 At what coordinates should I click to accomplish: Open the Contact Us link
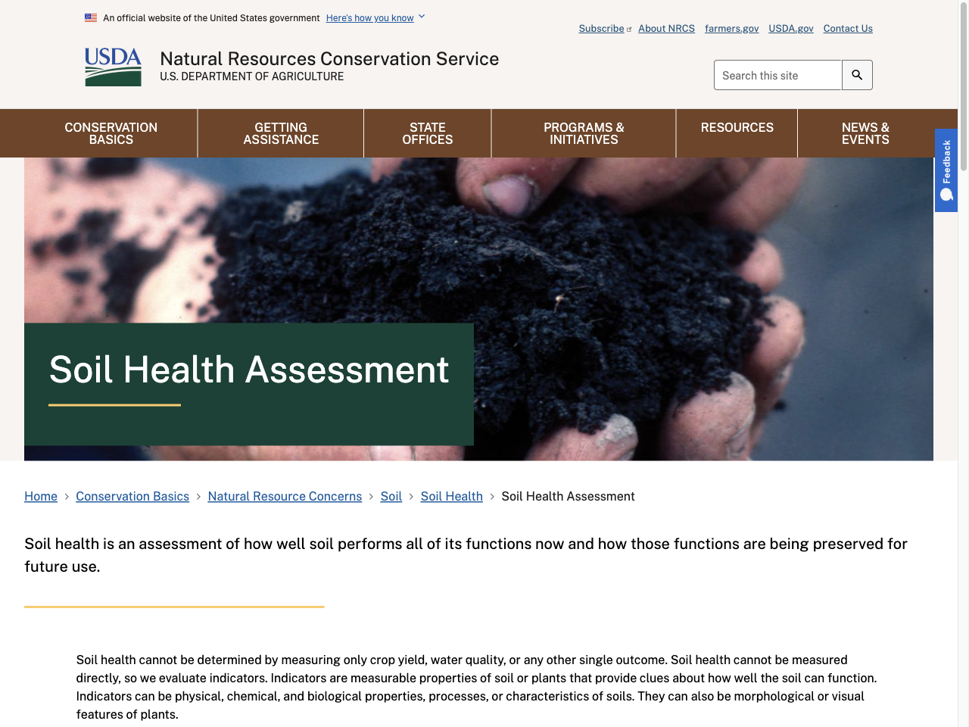[847, 28]
